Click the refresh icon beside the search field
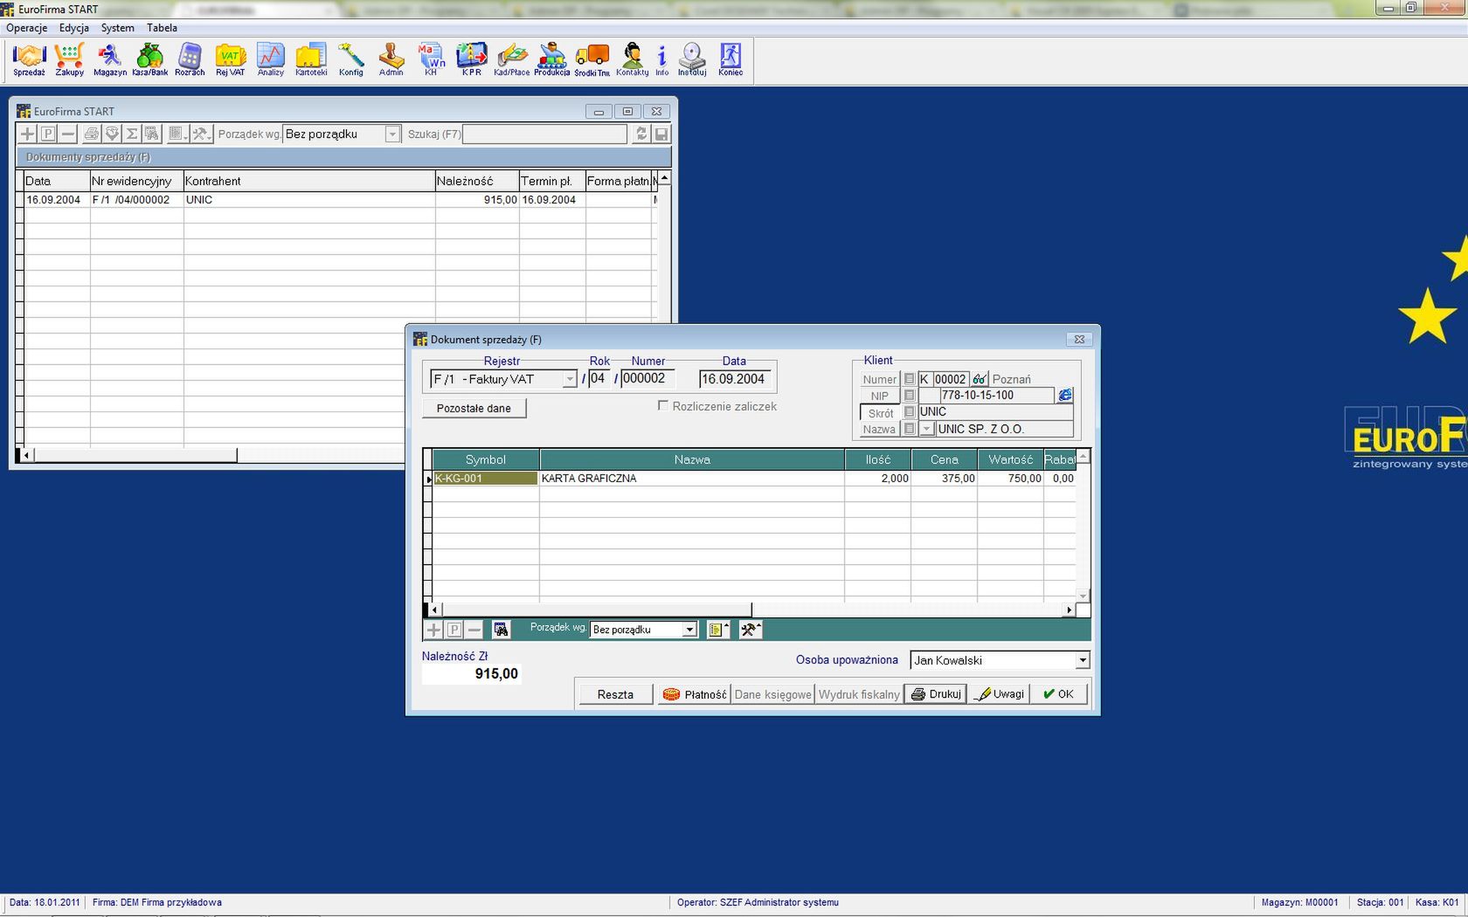Screen dimensions: 1468x917 coord(641,134)
